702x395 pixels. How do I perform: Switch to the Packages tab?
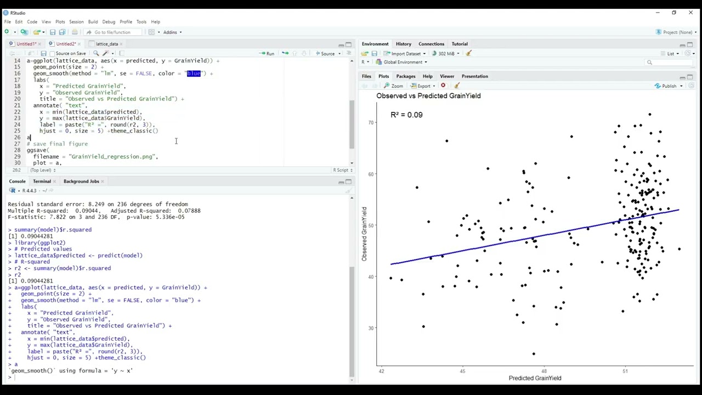click(406, 76)
